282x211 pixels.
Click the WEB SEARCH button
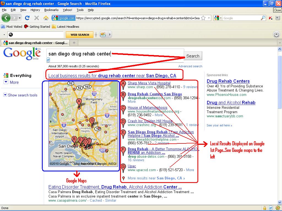pos(80,35)
